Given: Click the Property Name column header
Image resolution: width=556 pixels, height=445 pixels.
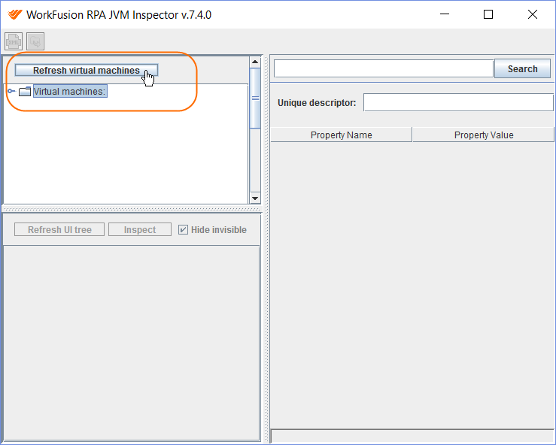Looking at the screenshot, I should tap(341, 135).
